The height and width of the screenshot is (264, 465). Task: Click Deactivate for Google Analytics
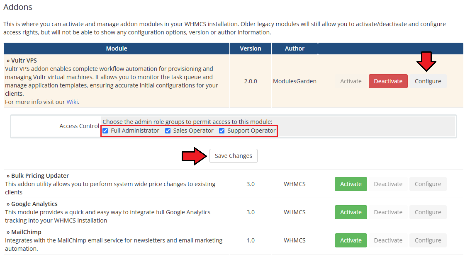[388, 212]
